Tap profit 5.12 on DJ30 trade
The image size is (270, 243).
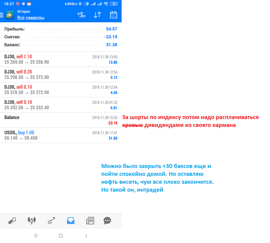114,77
